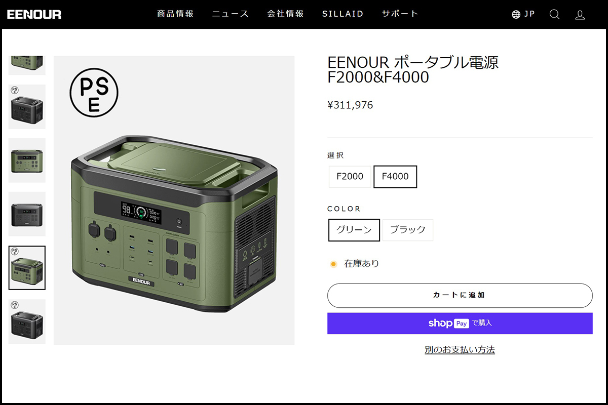Open the JP region selector
This screenshot has width=608, height=405.
point(529,14)
